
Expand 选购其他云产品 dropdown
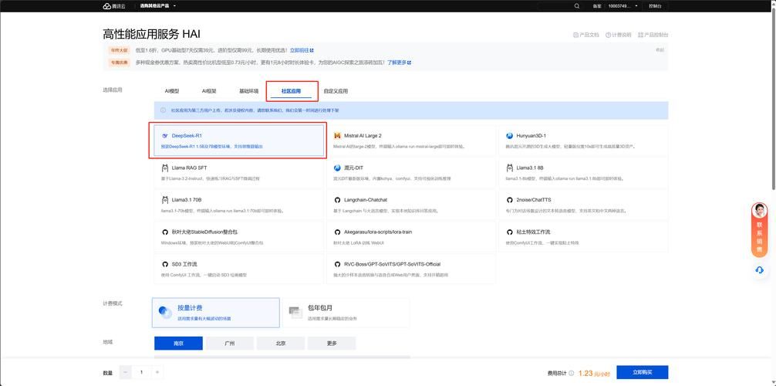(158, 6)
